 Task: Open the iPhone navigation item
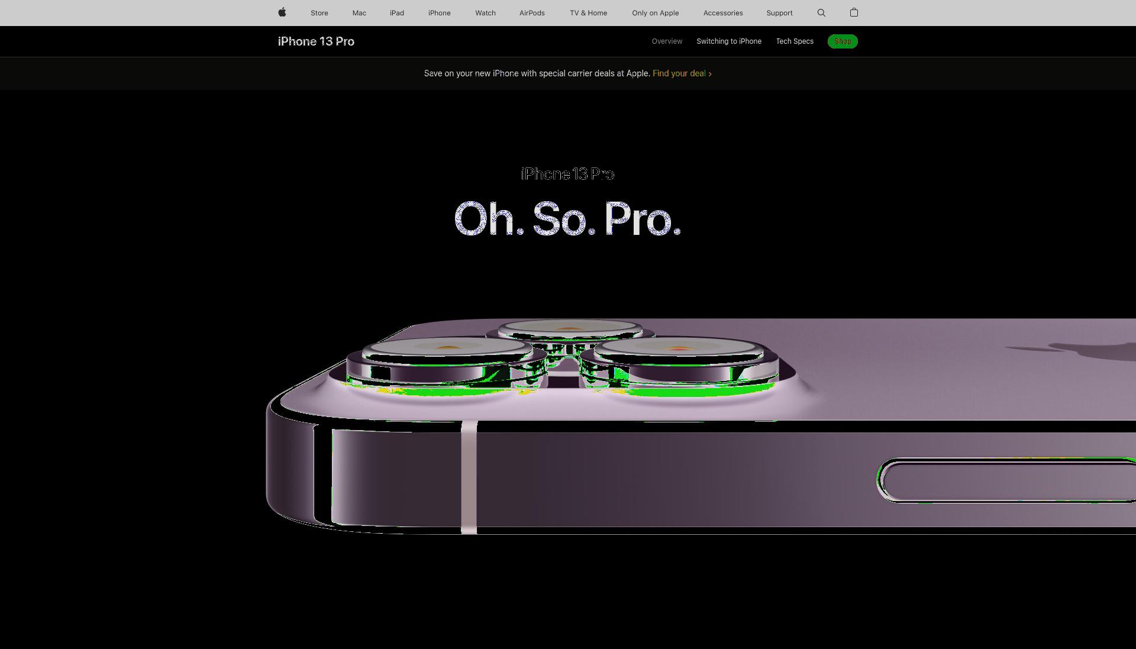(440, 13)
